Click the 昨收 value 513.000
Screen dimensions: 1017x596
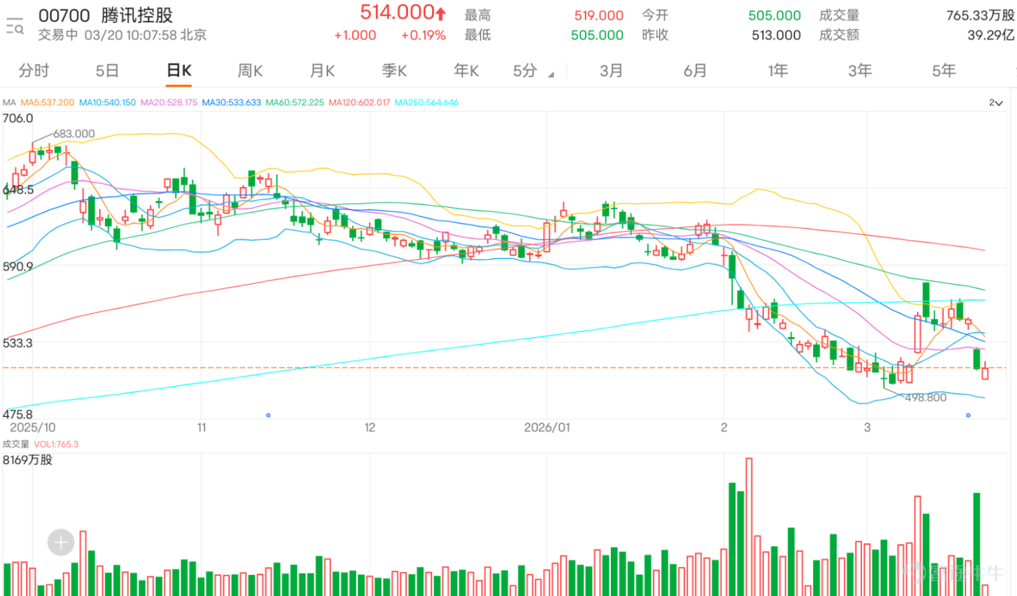click(776, 36)
